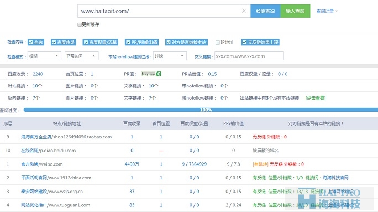
Task: Click the 100% query progress bar
Action: (201, 110)
